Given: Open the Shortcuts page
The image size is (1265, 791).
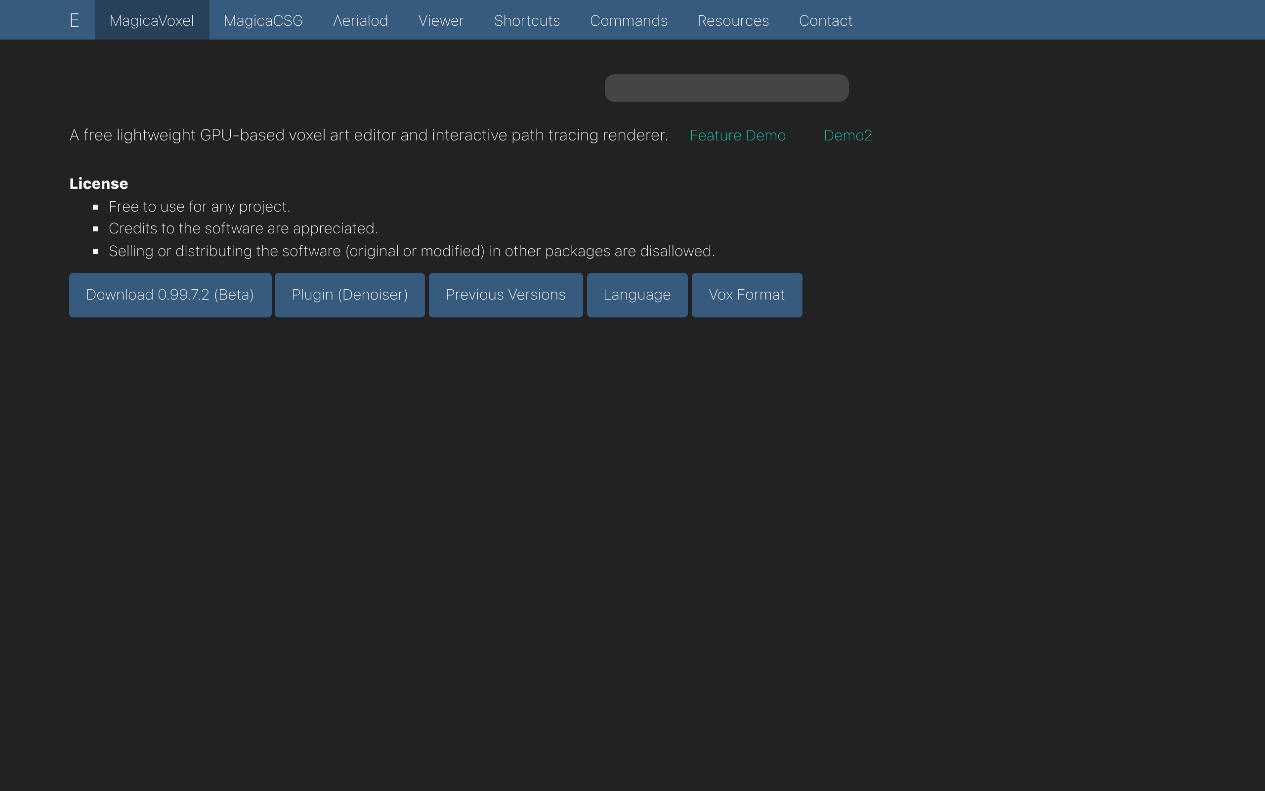Looking at the screenshot, I should coord(527,20).
